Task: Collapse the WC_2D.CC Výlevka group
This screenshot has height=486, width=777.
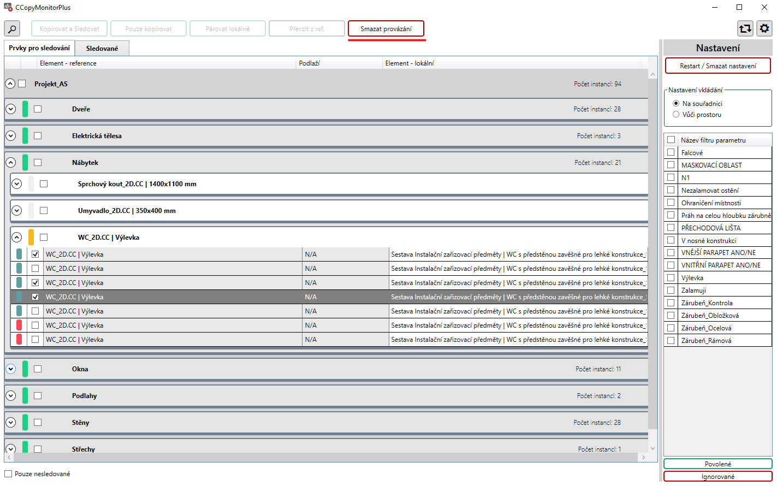Action: pyautogui.click(x=16, y=237)
